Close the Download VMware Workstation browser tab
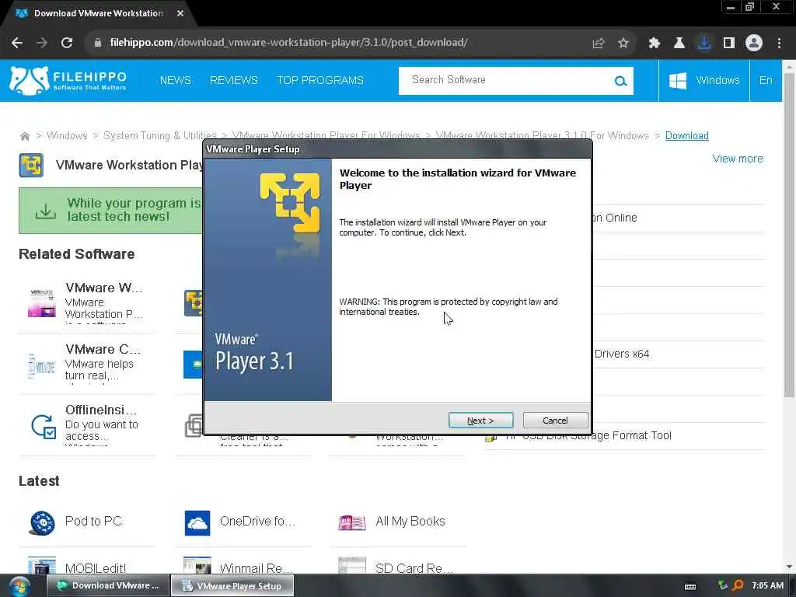Screen dimensions: 796x597 coord(180,14)
